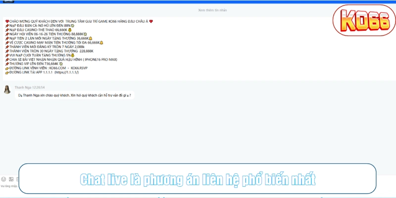Screen dimensions: 396x198
Task: Click the 'VÉ CƯỢC CASINO MAY MẮN' line
Action: pos(54,43)
